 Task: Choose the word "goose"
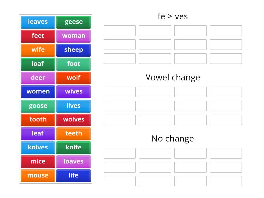(x=38, y=106)
